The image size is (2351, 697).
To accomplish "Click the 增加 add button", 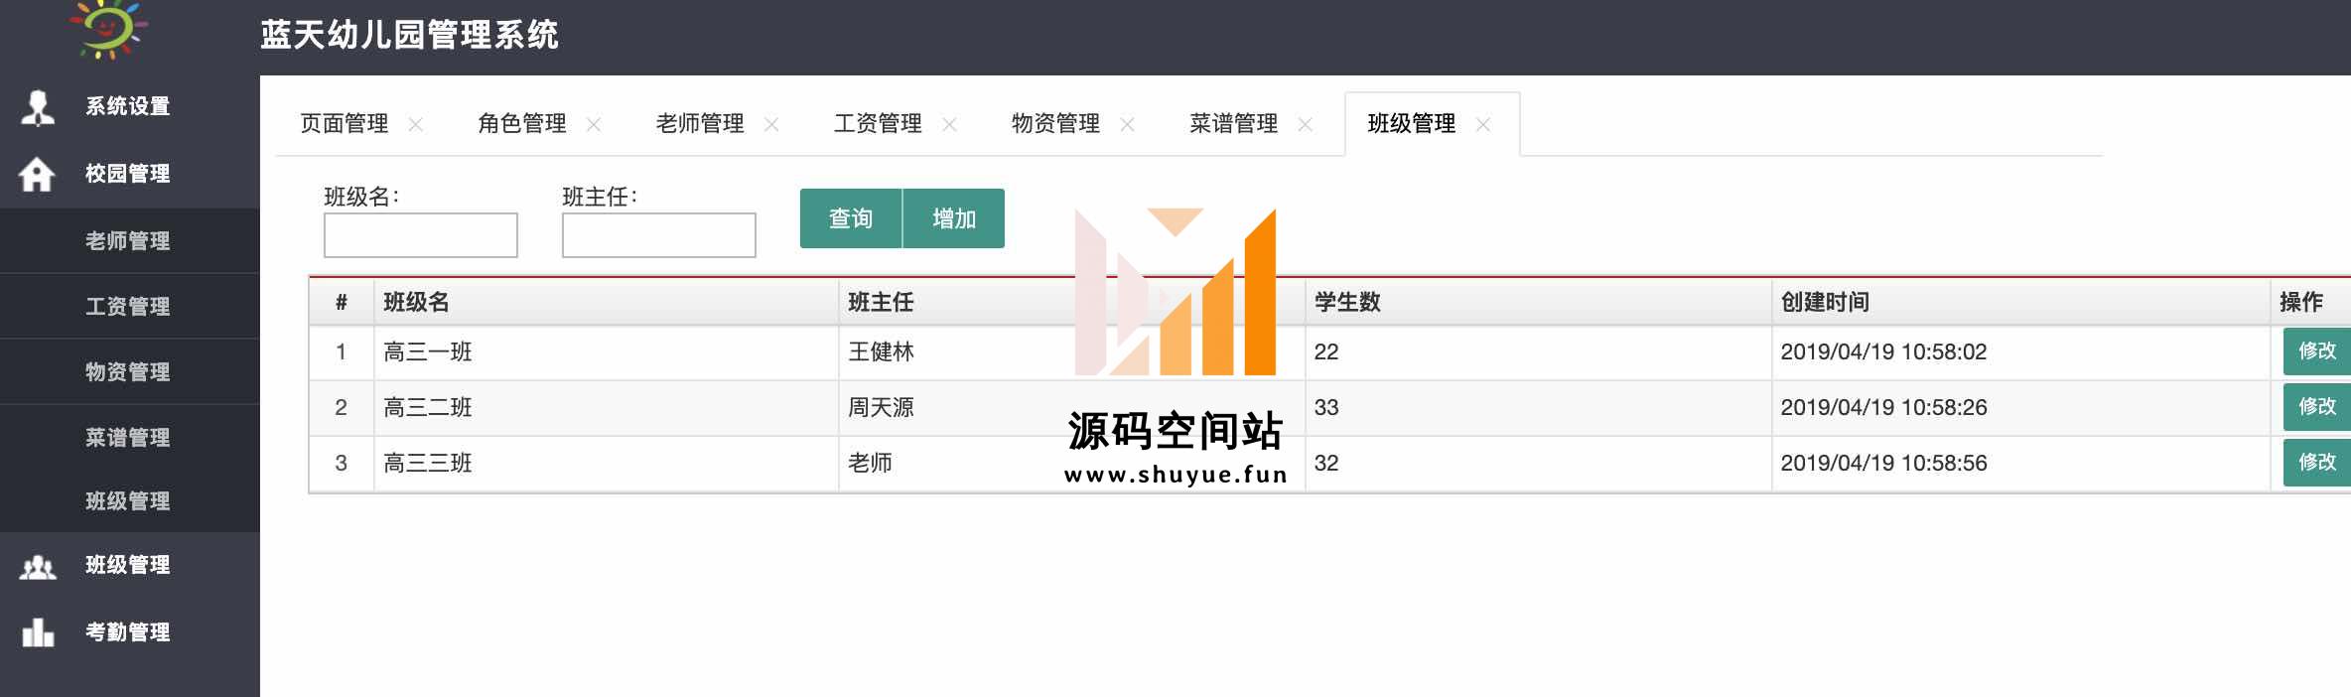I will (954, 218).
